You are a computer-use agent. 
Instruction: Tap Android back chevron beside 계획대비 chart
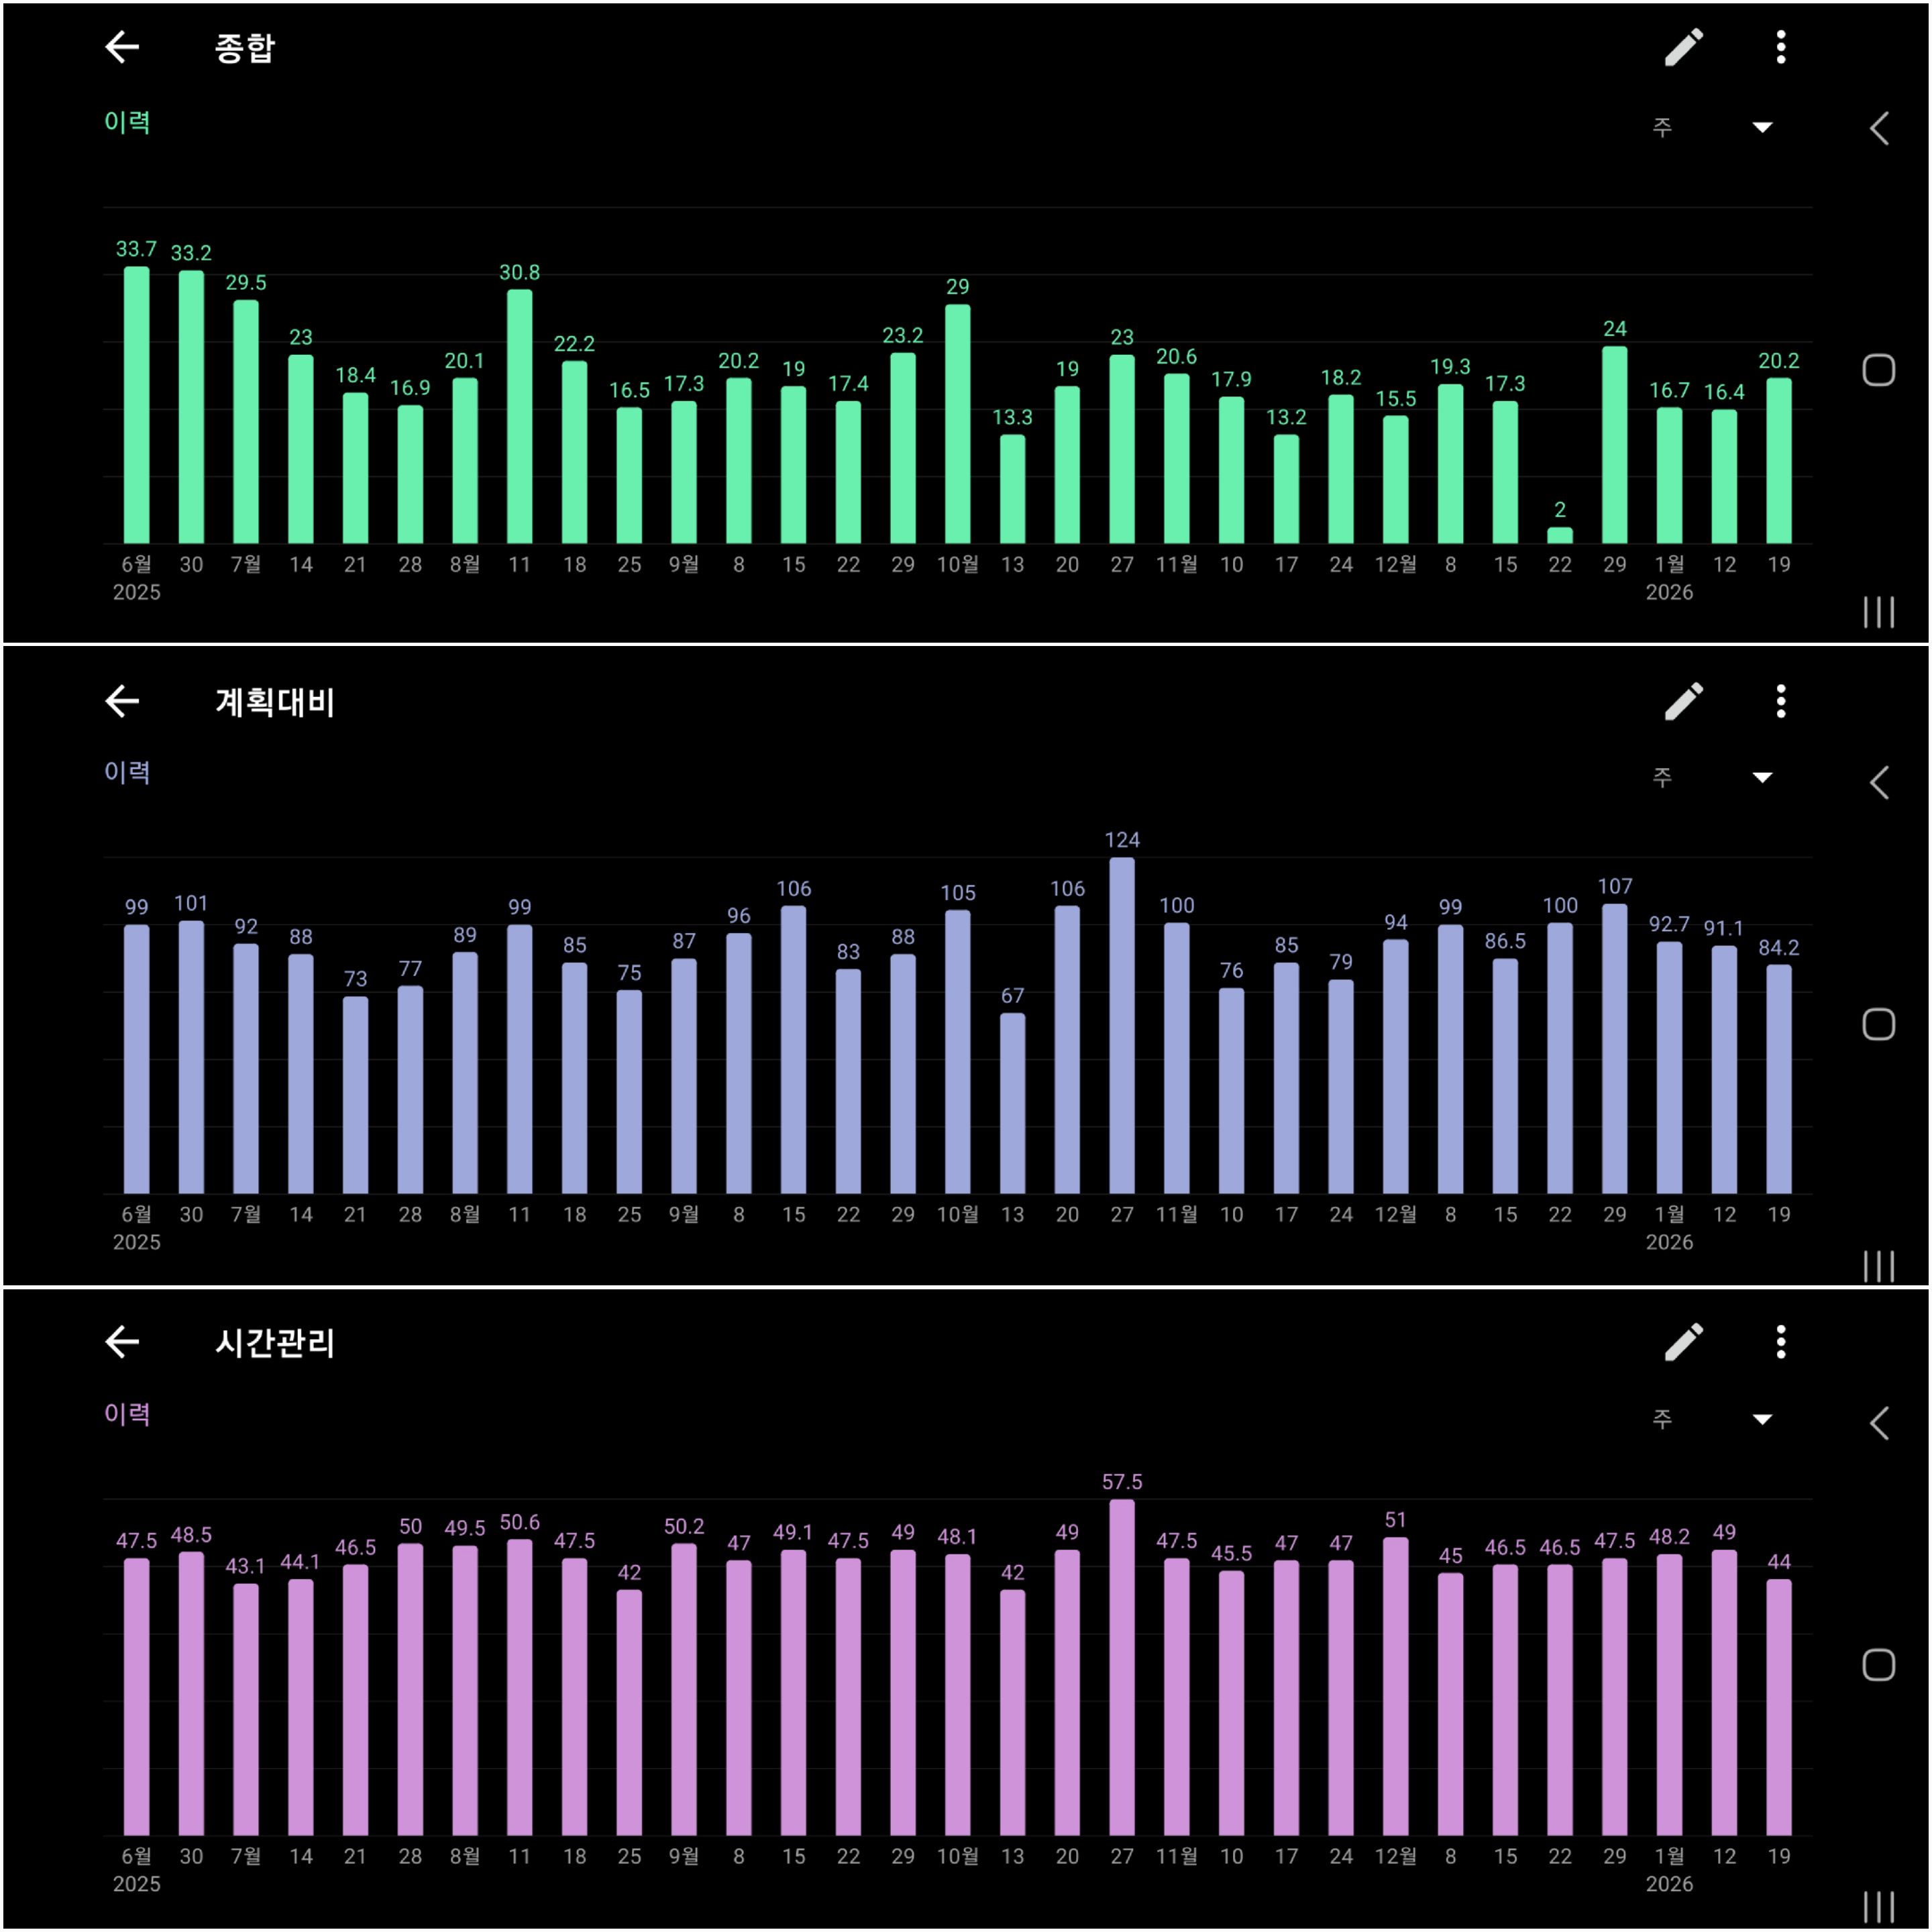tap(1878, 782)
